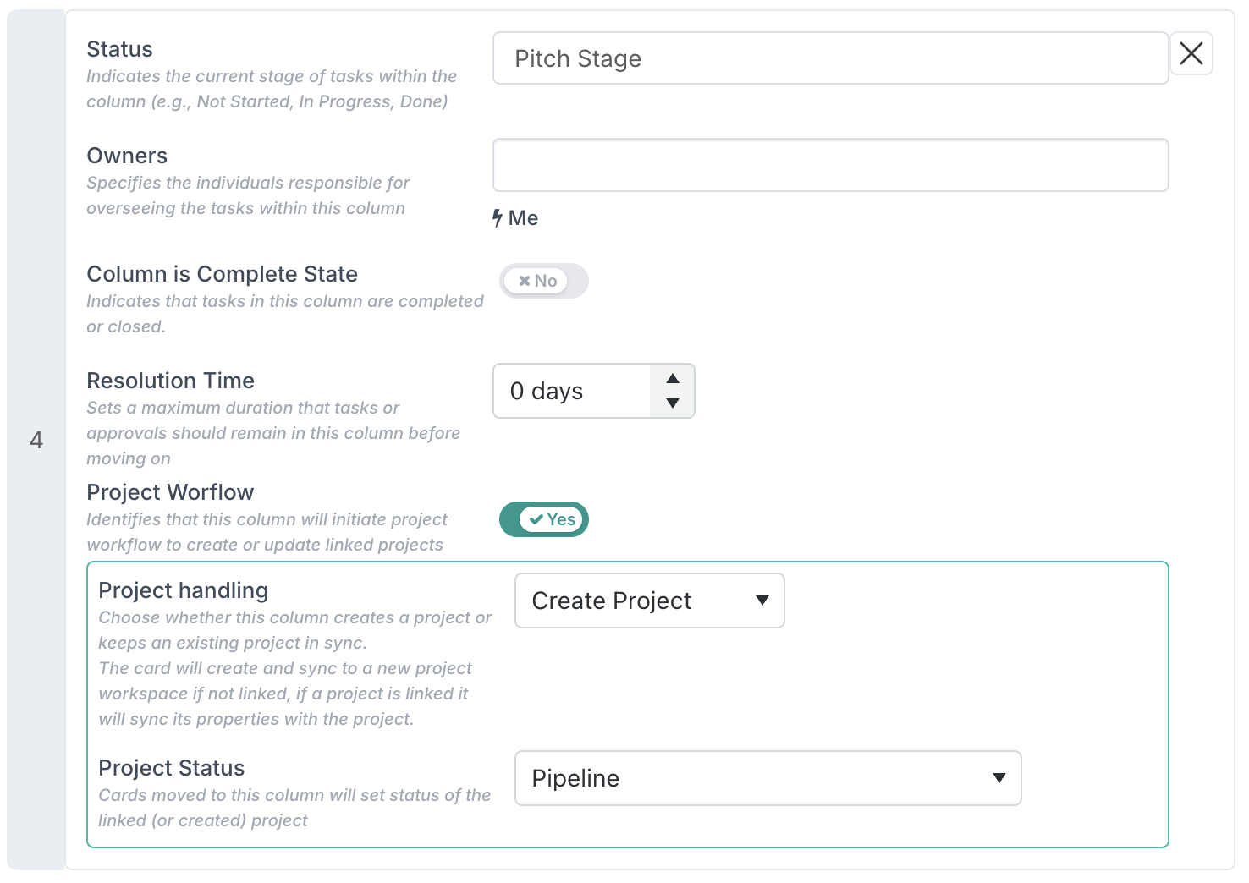1249x883 pixels.
Task: Assign owner using the Me shortcut link
Action: click(523, 218)
